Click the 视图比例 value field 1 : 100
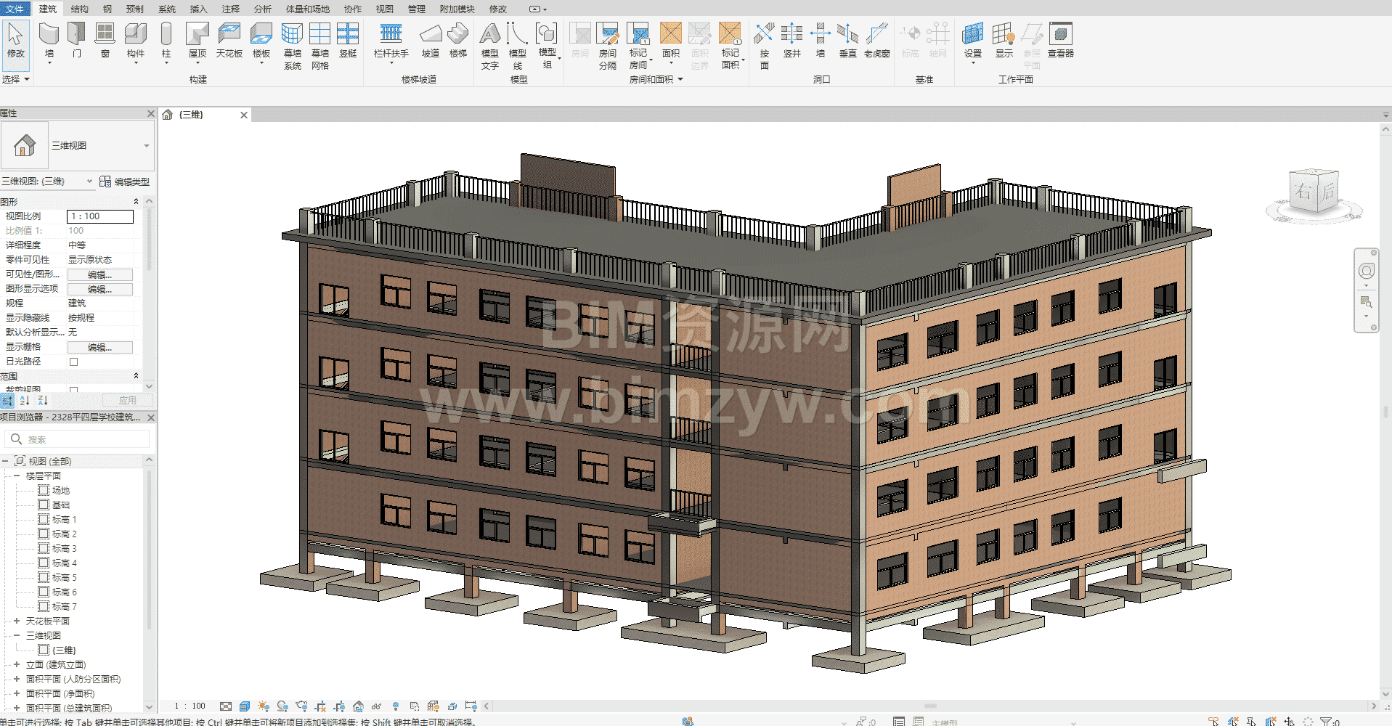The height and width of the screenshot is (726, 1392). pos(100,216)
